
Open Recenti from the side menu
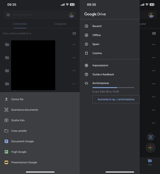click(97, 26)
